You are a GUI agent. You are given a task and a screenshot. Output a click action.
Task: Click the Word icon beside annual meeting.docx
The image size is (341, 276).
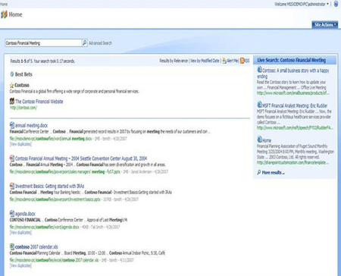click(12, 125)
